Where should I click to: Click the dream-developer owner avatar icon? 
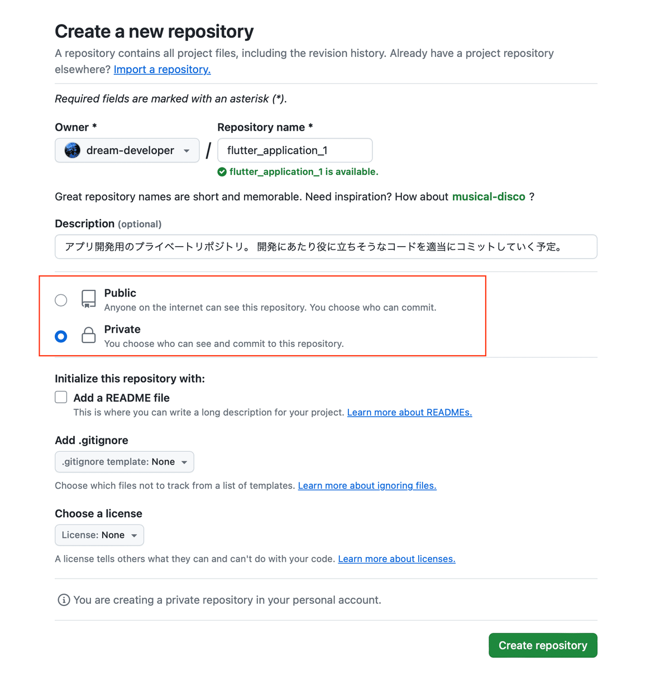point(72,150)
